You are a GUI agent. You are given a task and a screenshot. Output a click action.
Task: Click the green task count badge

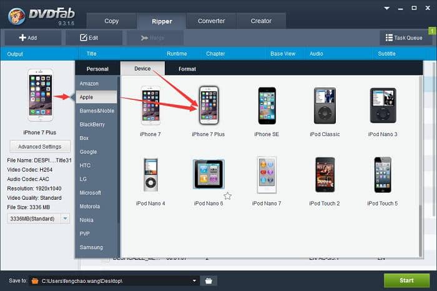(432, 31)
